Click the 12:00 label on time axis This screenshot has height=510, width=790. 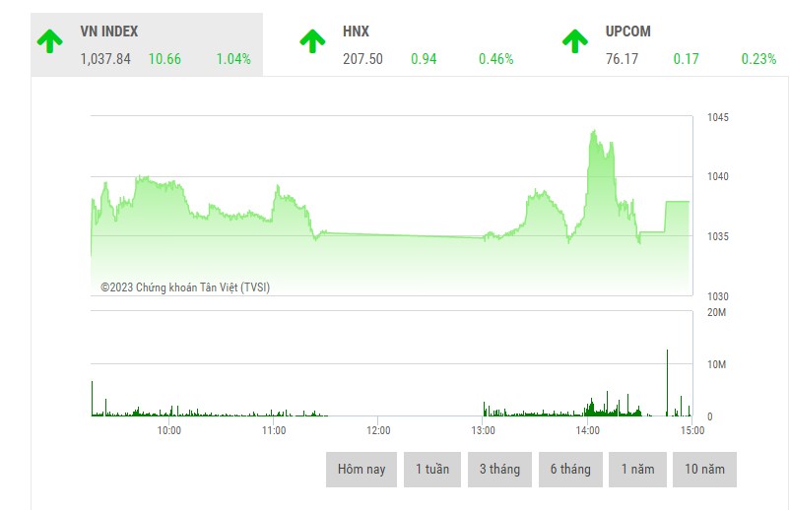pos(378,430)
